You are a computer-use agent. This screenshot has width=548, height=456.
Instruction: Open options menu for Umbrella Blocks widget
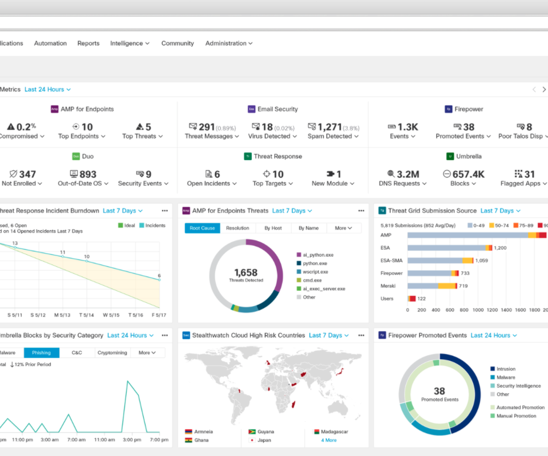[164, 335]
